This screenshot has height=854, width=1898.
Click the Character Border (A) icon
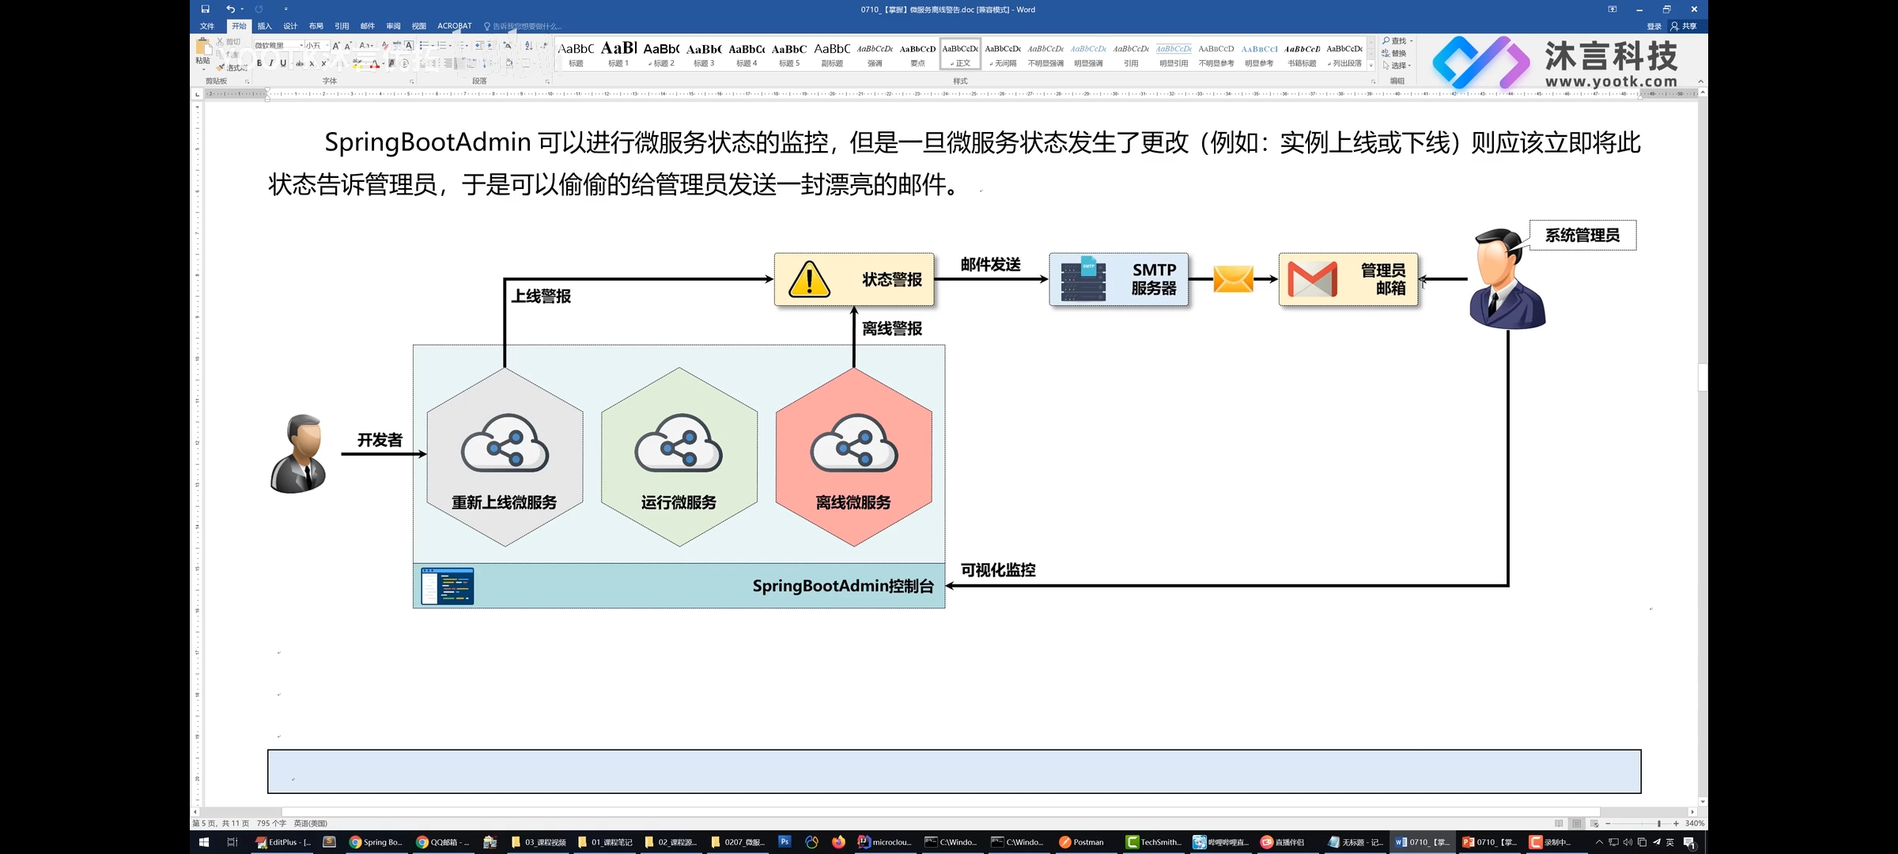409,46
